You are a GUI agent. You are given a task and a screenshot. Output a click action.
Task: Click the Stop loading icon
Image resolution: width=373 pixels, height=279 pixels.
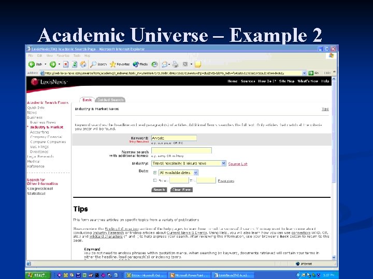pyautogui.click(x=66, y=64)
